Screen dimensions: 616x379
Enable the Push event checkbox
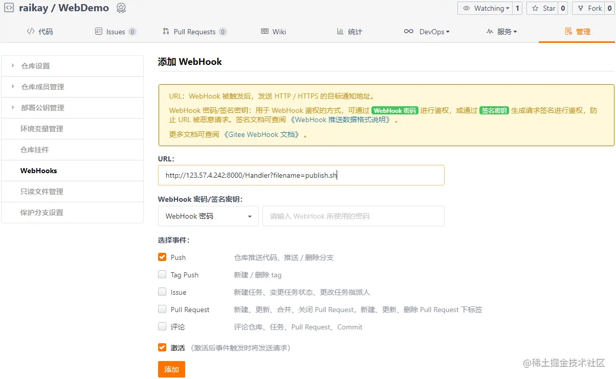[162, 257]
